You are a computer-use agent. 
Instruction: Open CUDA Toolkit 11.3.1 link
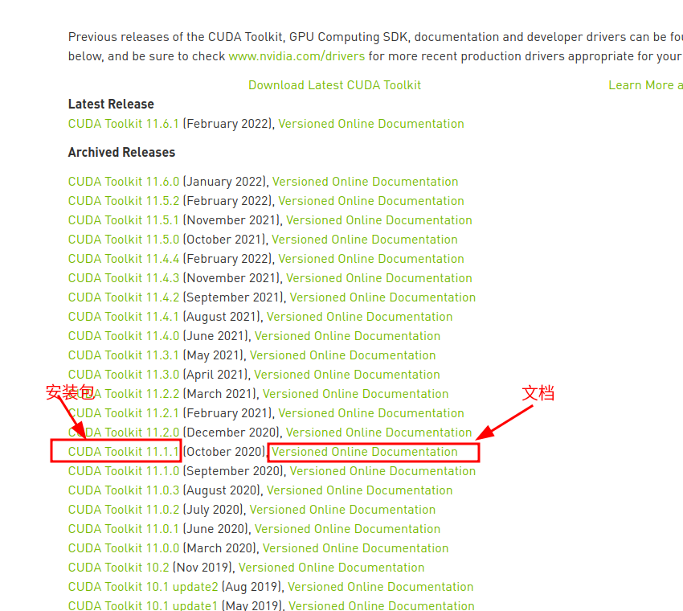pyautogui.click(x=123, y=355)
